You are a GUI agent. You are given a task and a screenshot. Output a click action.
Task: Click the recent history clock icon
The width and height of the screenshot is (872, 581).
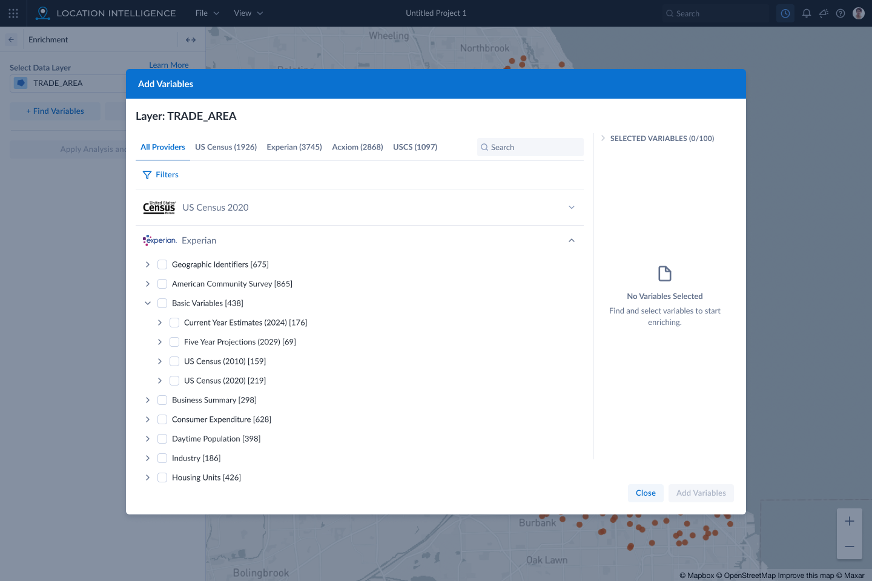785,13
